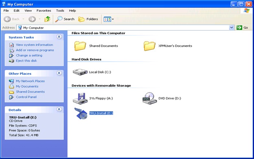Click the Change a setting icon
The image size is (254, 159).
coord(11,55)
